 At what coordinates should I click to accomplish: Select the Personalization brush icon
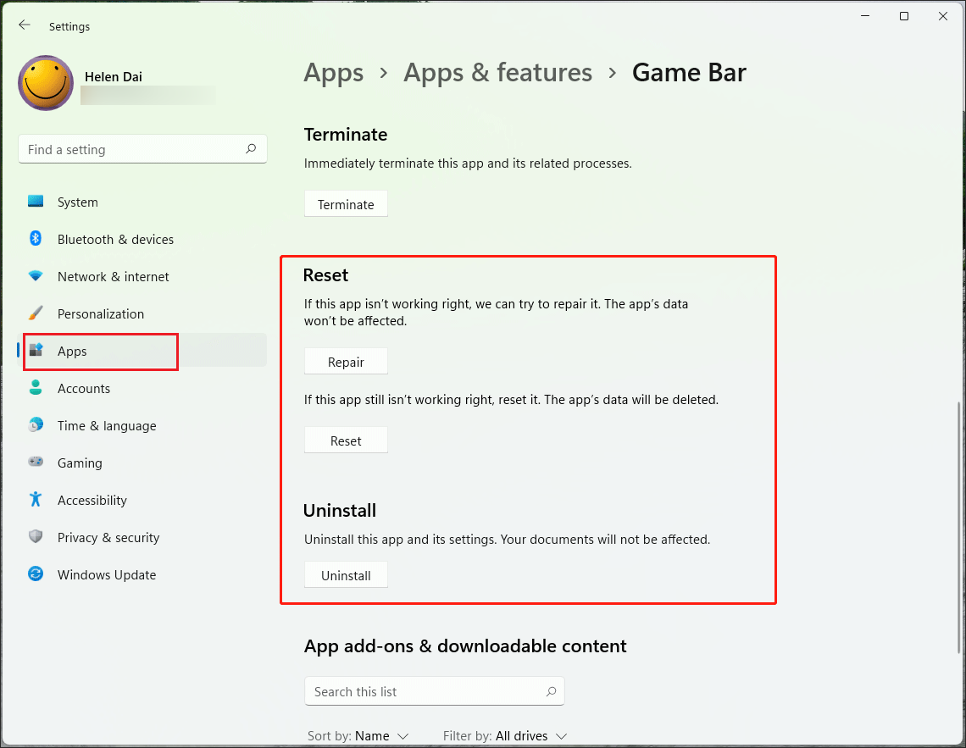(35, 313)
